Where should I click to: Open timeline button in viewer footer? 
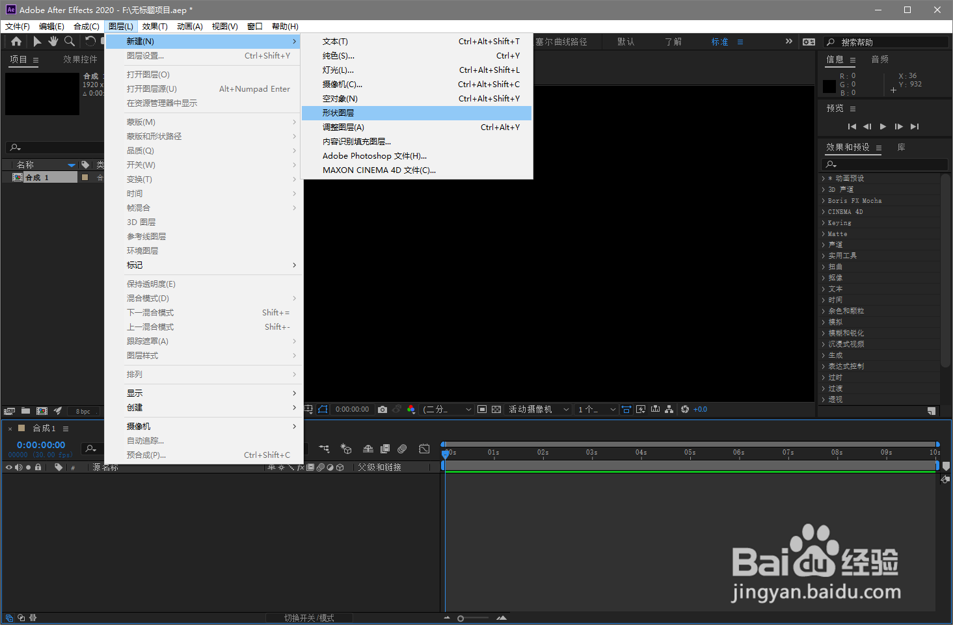[655, 409]
